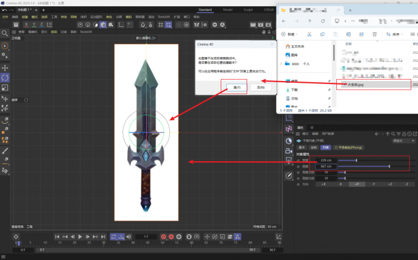
Task: Open the Coordinates (坐标) attribute tab
Action: pos(313,148)
